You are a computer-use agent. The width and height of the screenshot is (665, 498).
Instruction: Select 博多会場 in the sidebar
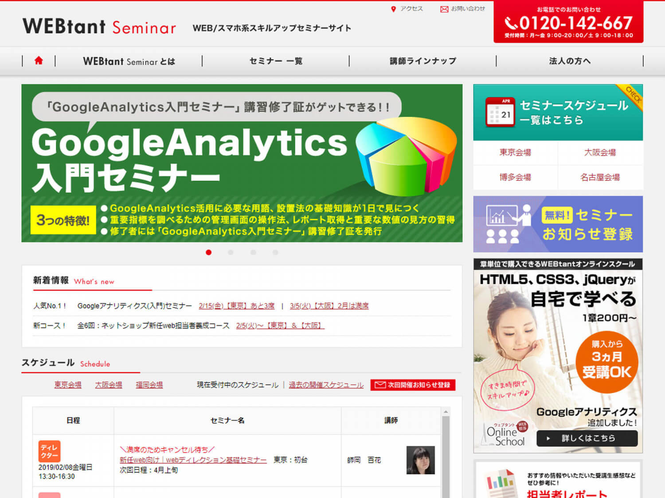(x=515, y=178)
